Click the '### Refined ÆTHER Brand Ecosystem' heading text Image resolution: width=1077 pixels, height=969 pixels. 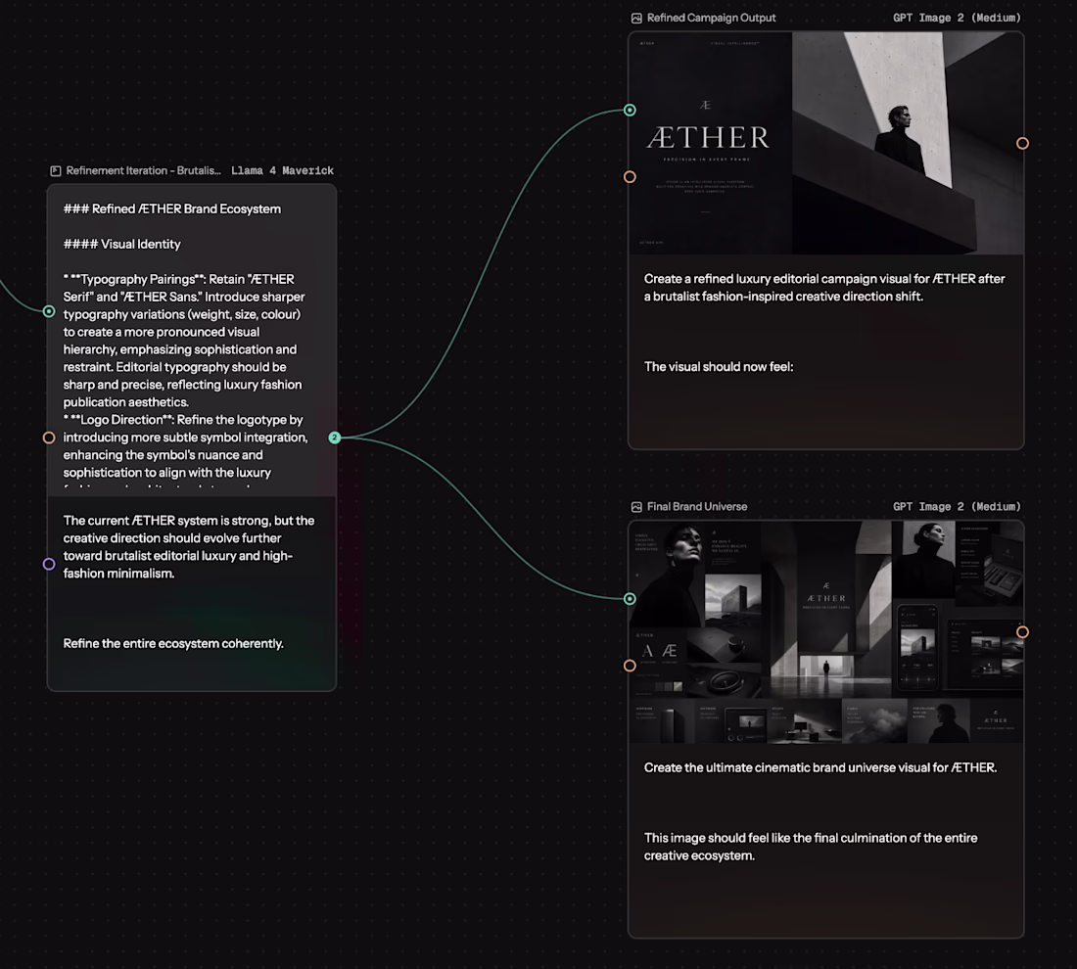pyautogui.click(x=172, y=208)
